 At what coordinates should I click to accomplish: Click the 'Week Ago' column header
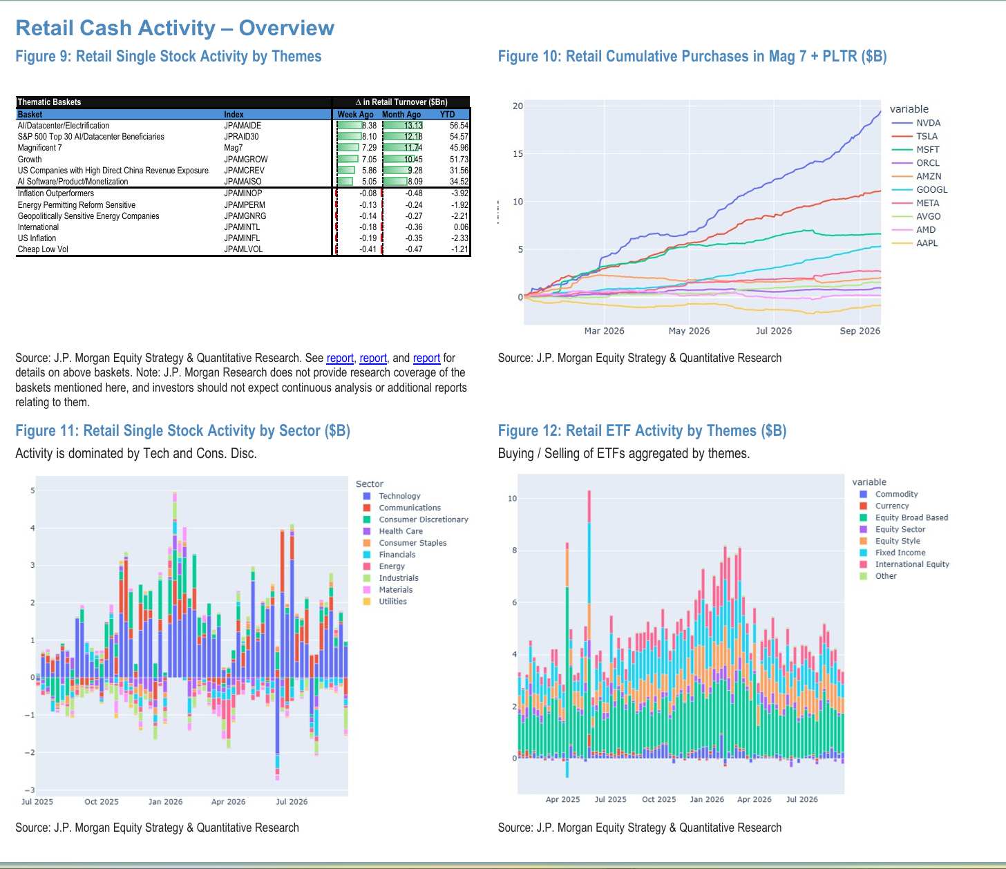355,115
